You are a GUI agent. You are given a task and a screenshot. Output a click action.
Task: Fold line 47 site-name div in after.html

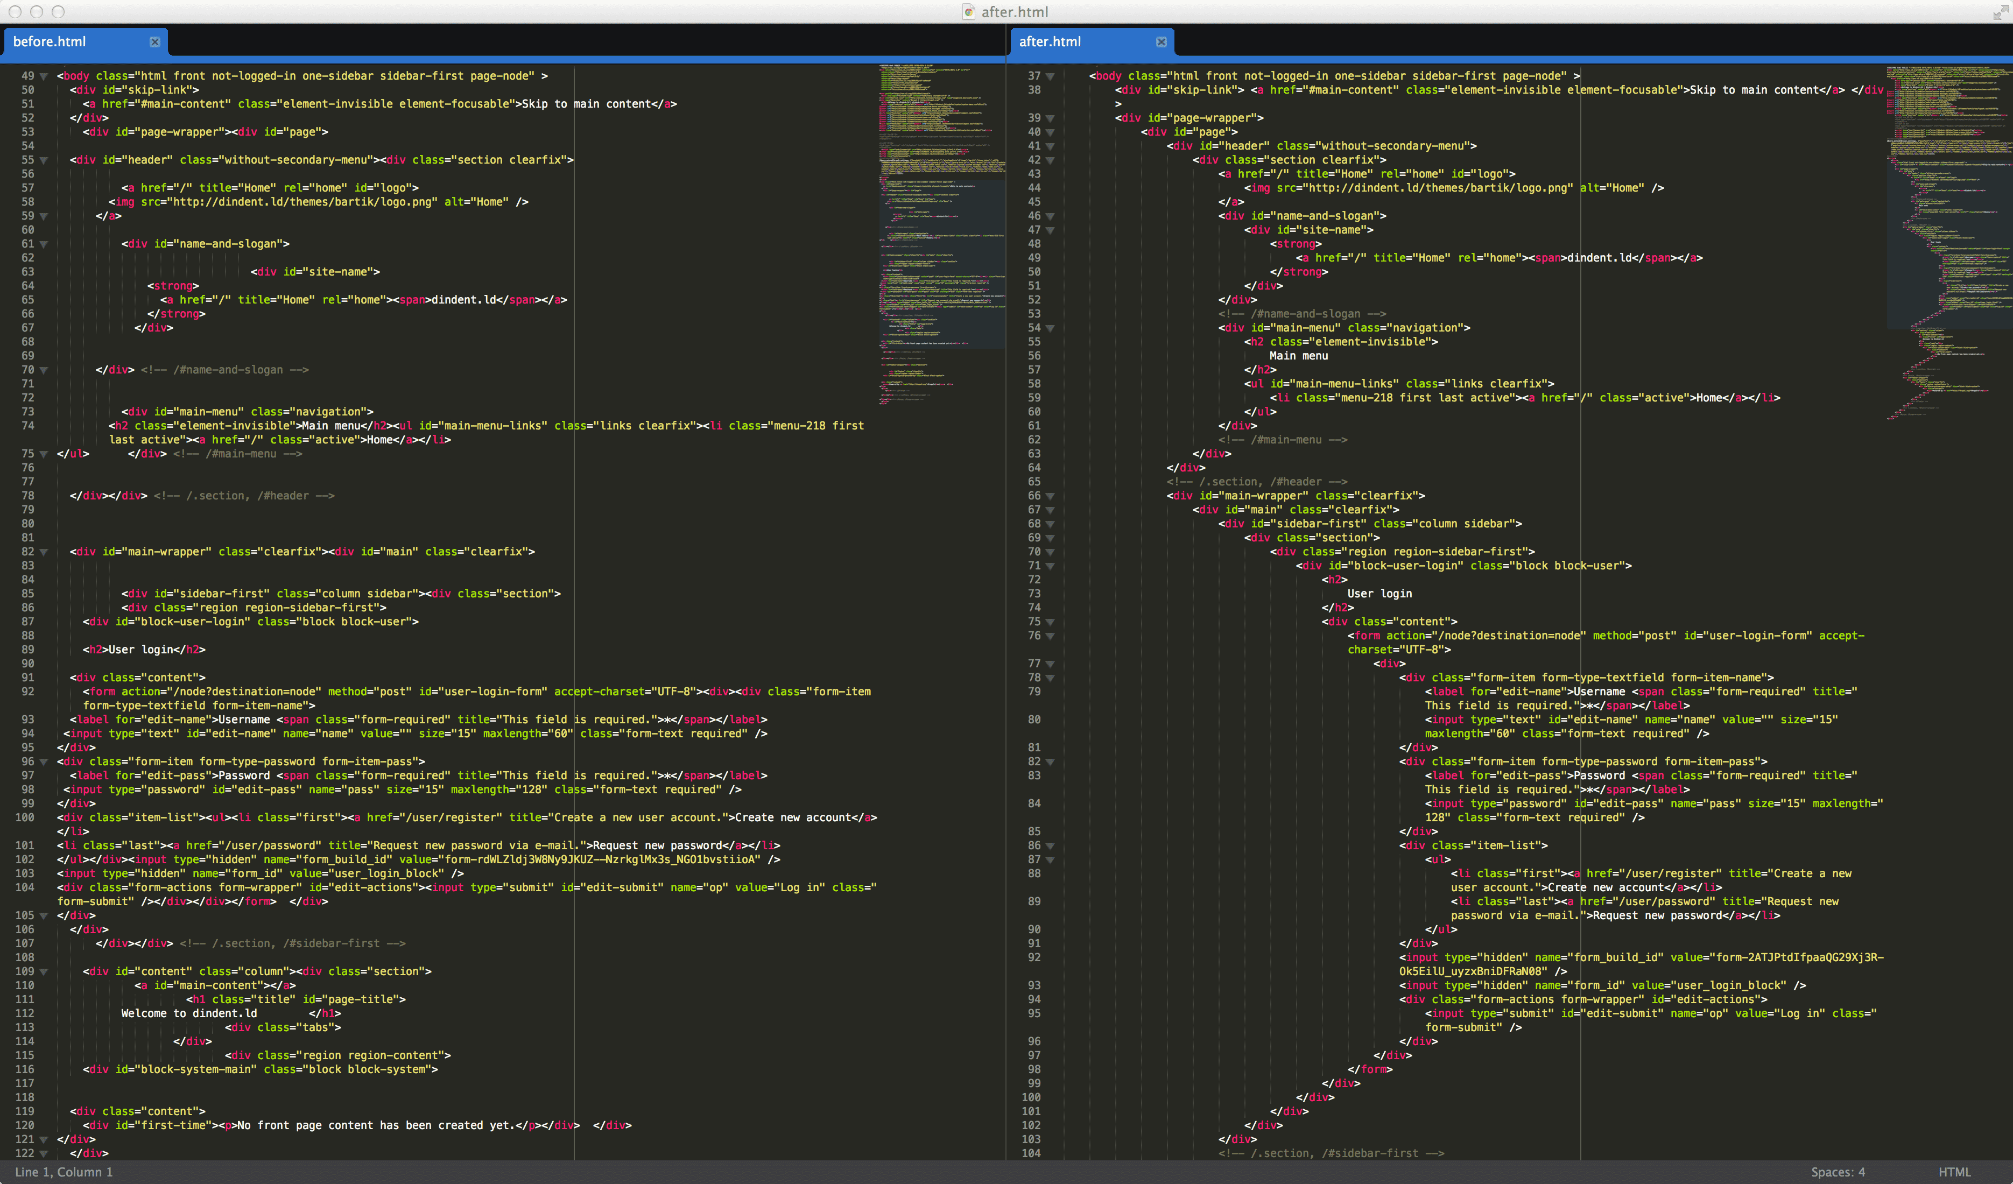coord(1051,230)
